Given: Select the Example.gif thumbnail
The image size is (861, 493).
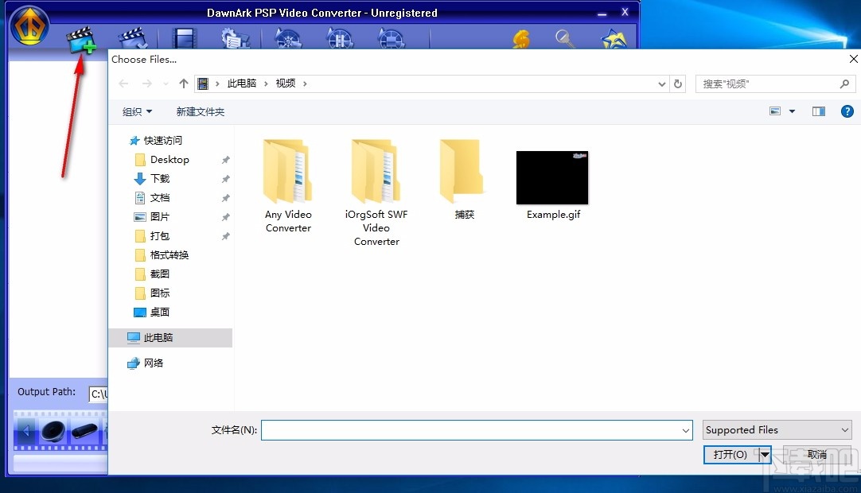Looking at the screenshot, I should (552, 178).
